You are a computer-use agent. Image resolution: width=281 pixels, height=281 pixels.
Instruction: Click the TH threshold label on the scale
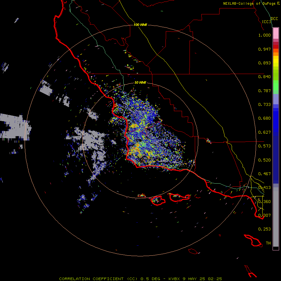[x=268, y=243]
